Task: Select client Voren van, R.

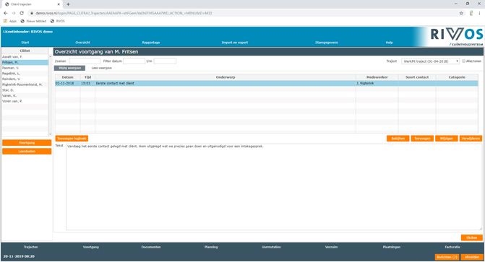Action: (25, 101)
